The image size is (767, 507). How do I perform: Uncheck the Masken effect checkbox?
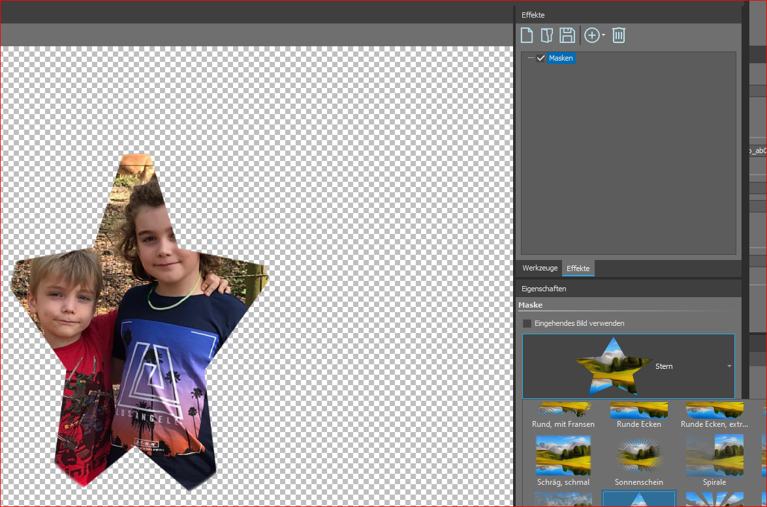[x=540, y=58]
